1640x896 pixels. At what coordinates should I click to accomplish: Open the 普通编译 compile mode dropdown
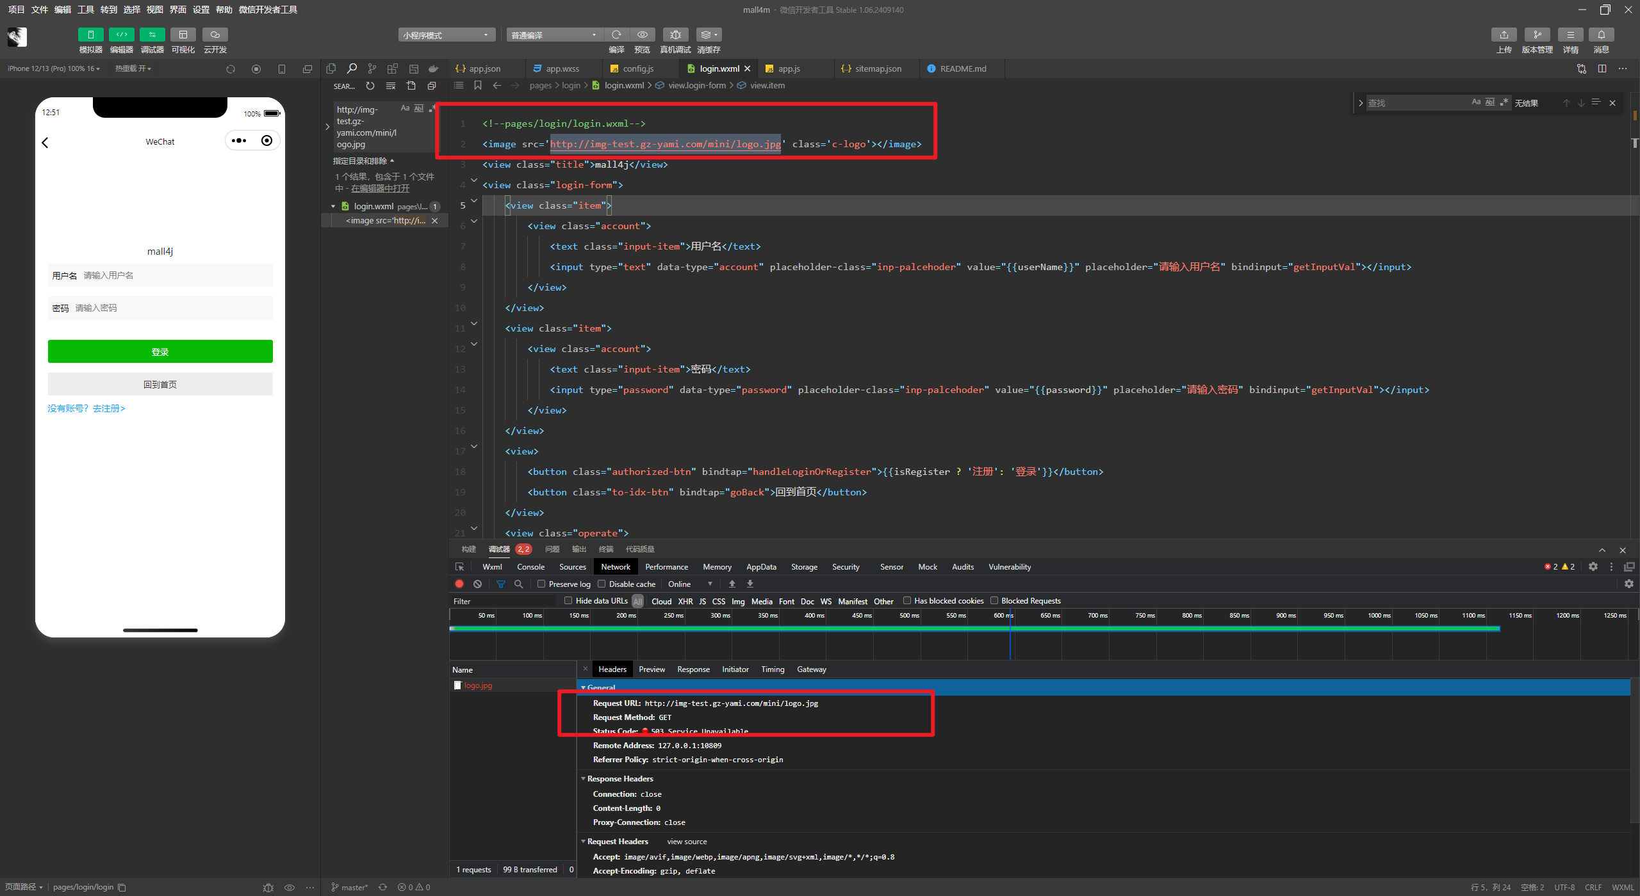[x=555, y=35]
